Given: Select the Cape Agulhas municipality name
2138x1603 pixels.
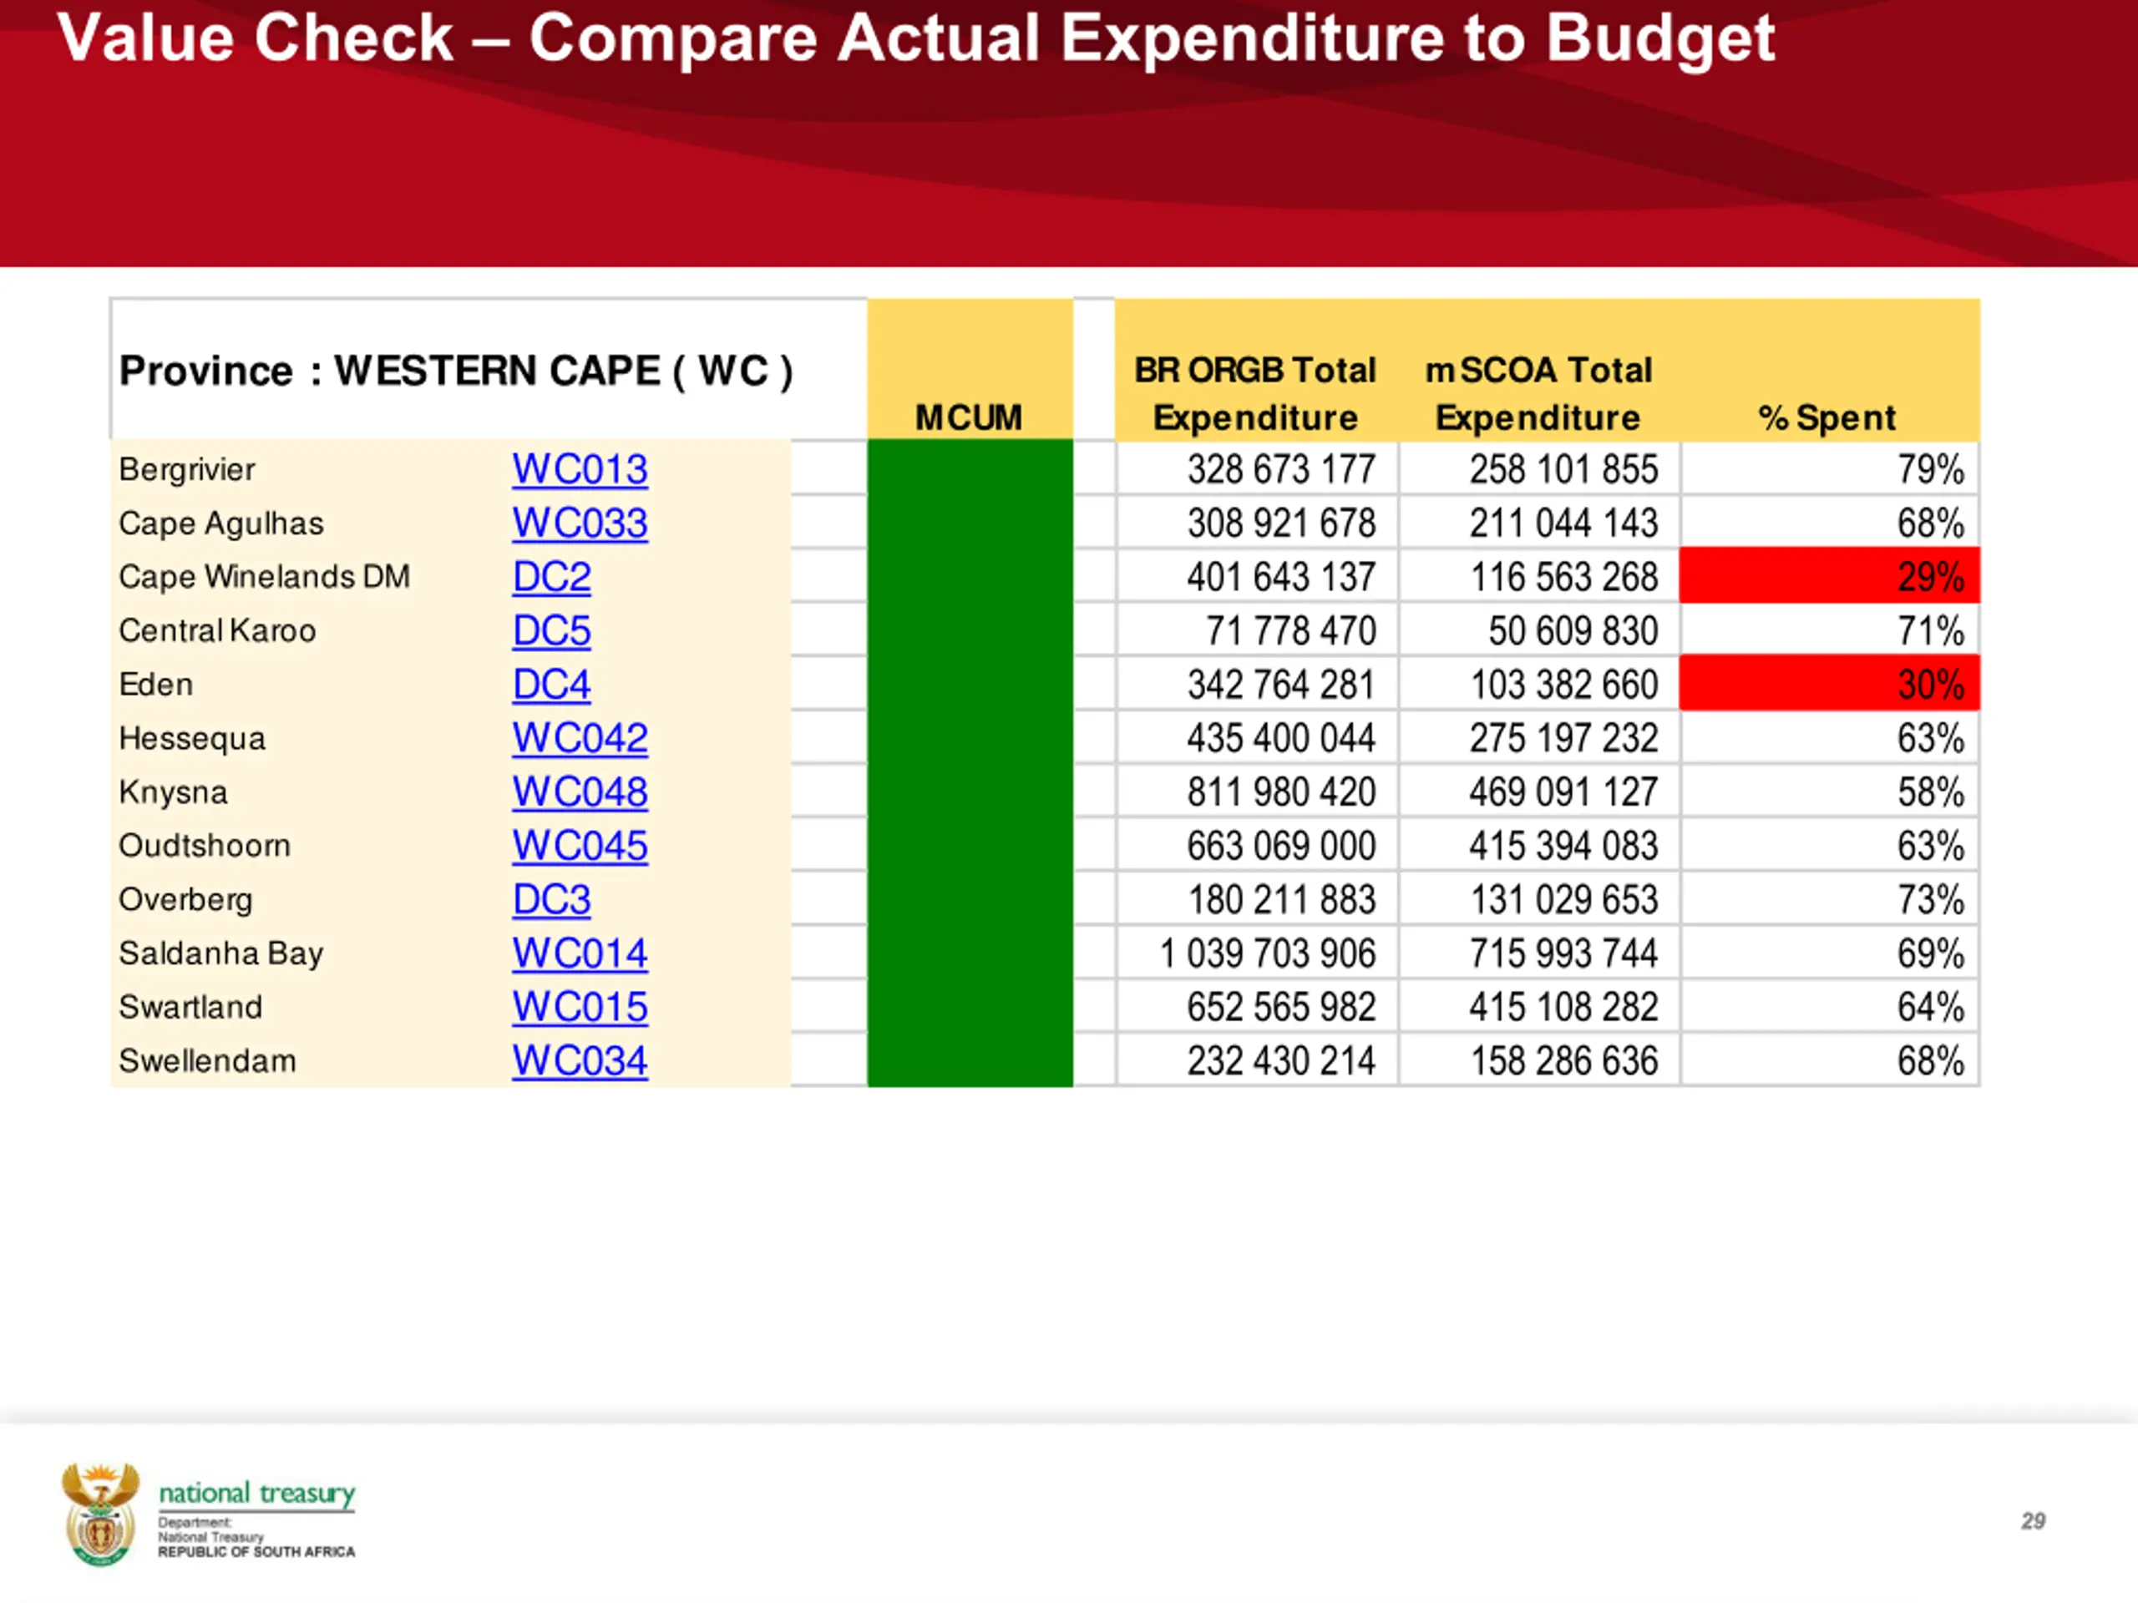Looking at the screenshot, I should click(x=221, y=523).
